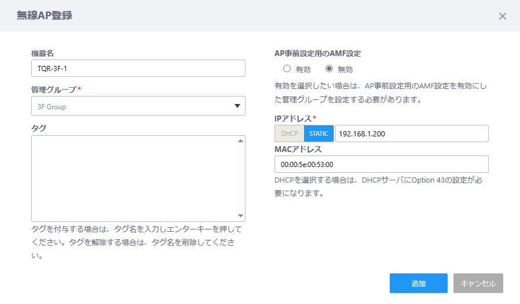The height and width of the screenshot is (304, 520).
Task: Click the tag box scroll-down arrow
Action: tap(241, 216)
